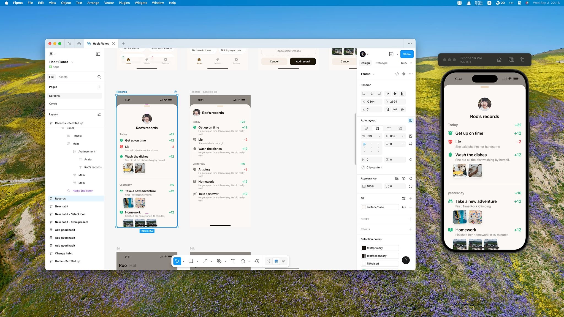Uncheck the Clip content checkbox
Viewport: 564px width, 317px height.
(363, 167)
